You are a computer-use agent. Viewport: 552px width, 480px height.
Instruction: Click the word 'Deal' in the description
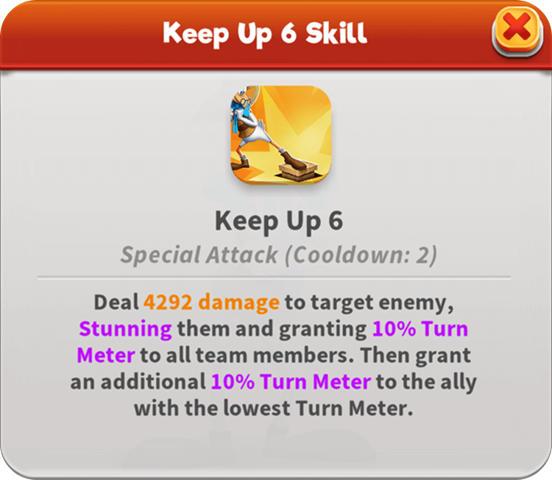click(x=116, y=303)
